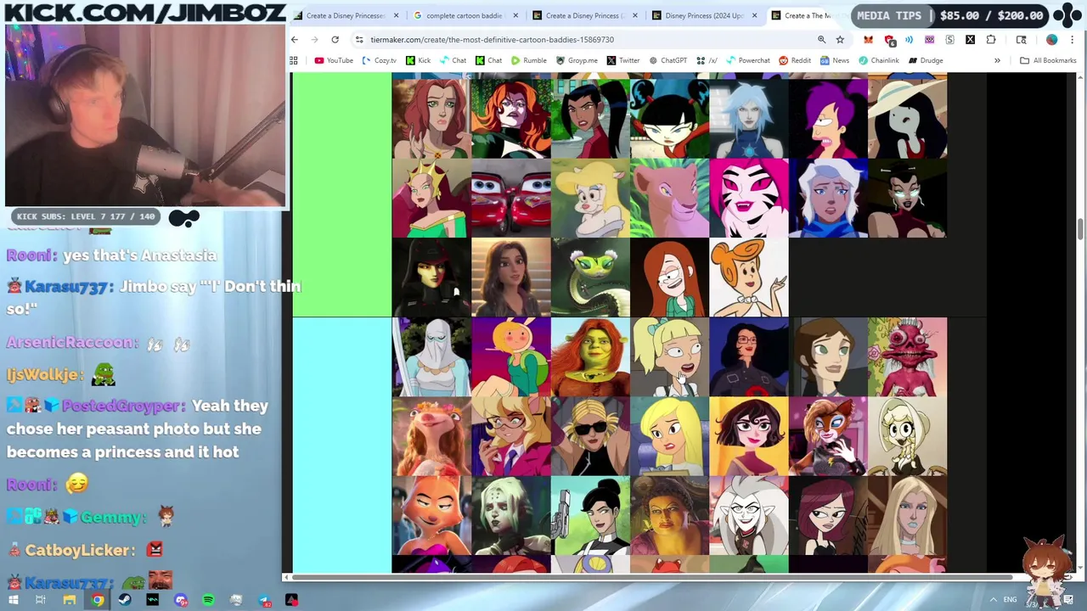The width and height of the screenshot is (1087, 611).
Task: Expand the hidden bookmarks overflow chevron
Action: [x=997, y=60]
